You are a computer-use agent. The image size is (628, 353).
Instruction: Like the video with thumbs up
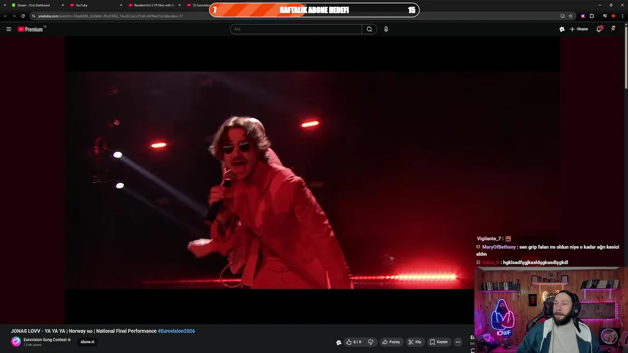tap(354, 342)
